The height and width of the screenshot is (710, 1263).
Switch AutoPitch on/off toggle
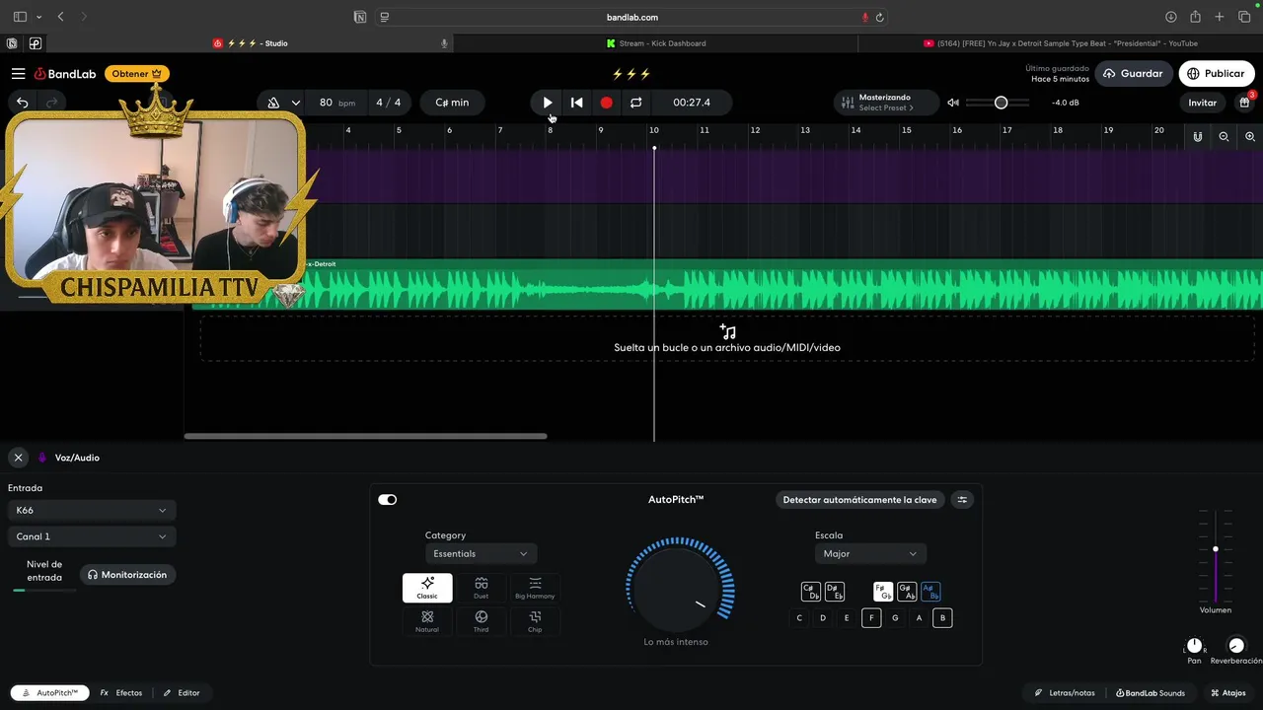387,500
